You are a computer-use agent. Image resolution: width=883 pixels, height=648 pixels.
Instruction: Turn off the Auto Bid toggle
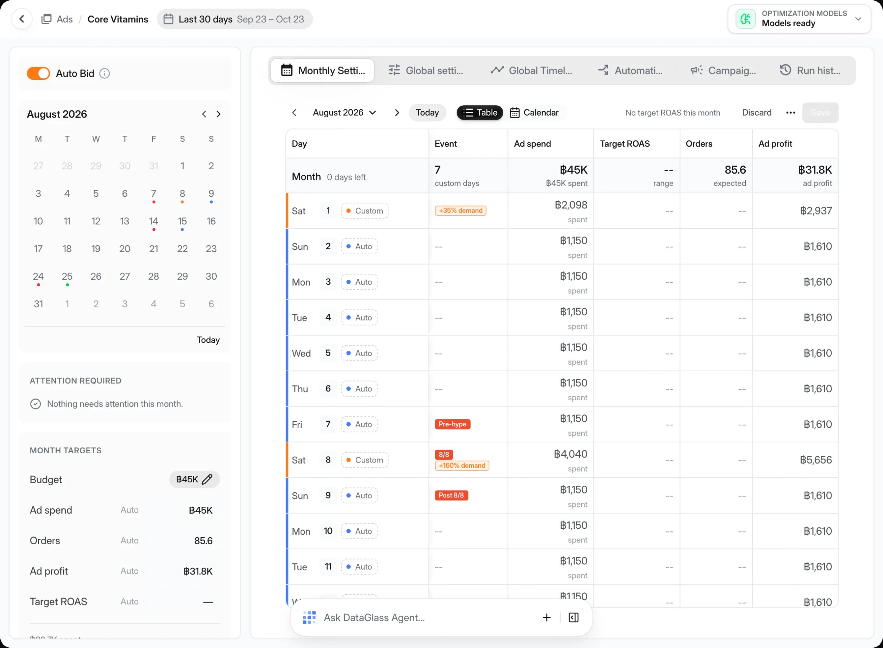38,73
